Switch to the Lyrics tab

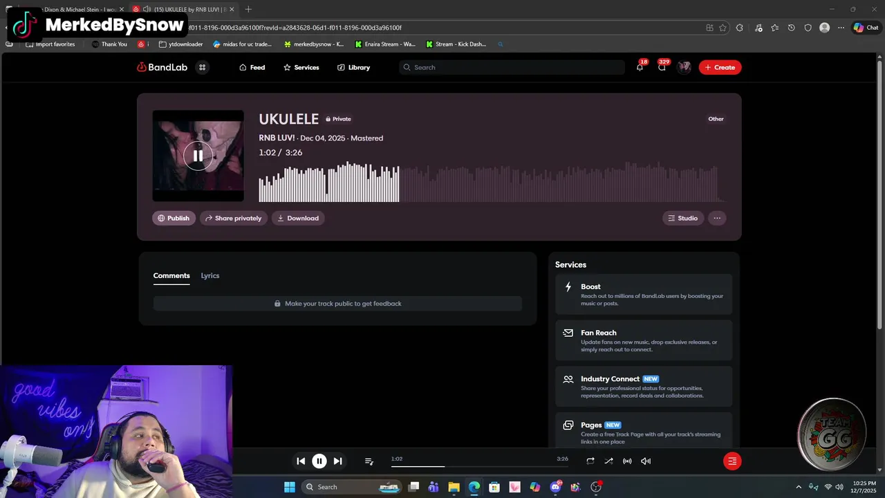click(x=210, y=275)
